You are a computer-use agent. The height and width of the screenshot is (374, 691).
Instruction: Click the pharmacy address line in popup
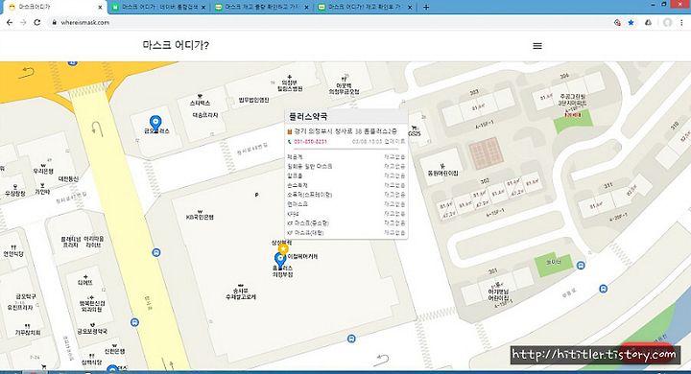click(x=345, y=131)
